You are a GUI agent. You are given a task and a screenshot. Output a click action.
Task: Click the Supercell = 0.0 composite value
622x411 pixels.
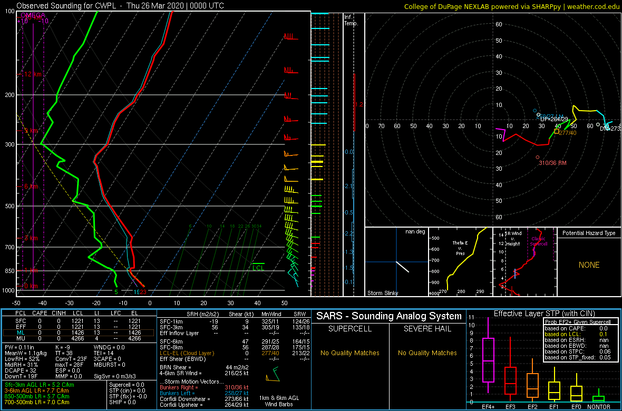(127, 385)
